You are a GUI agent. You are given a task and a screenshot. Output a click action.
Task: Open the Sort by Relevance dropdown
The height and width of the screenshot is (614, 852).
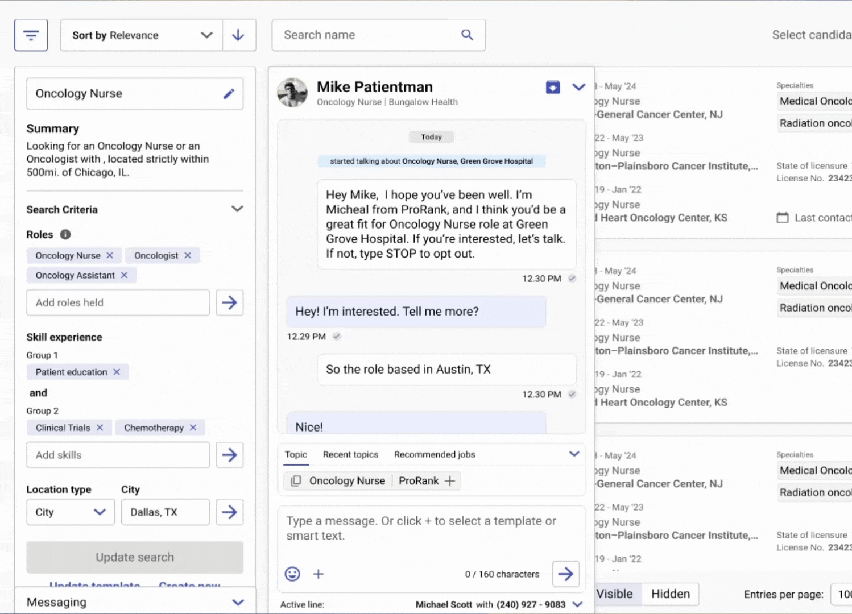pyautogui.click(x=141, y=35)
